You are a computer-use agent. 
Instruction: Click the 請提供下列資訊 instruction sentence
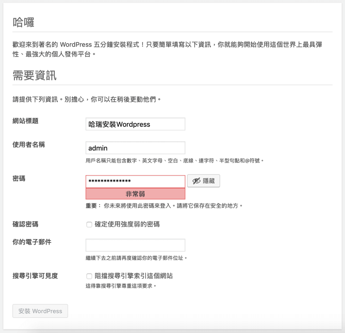[87, 99]
